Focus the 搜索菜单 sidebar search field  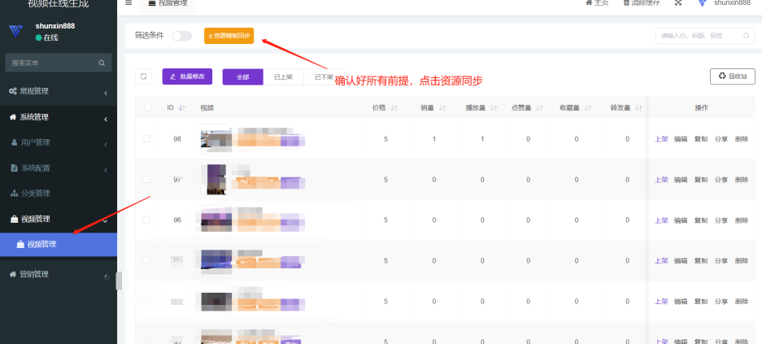click(59, 63)
